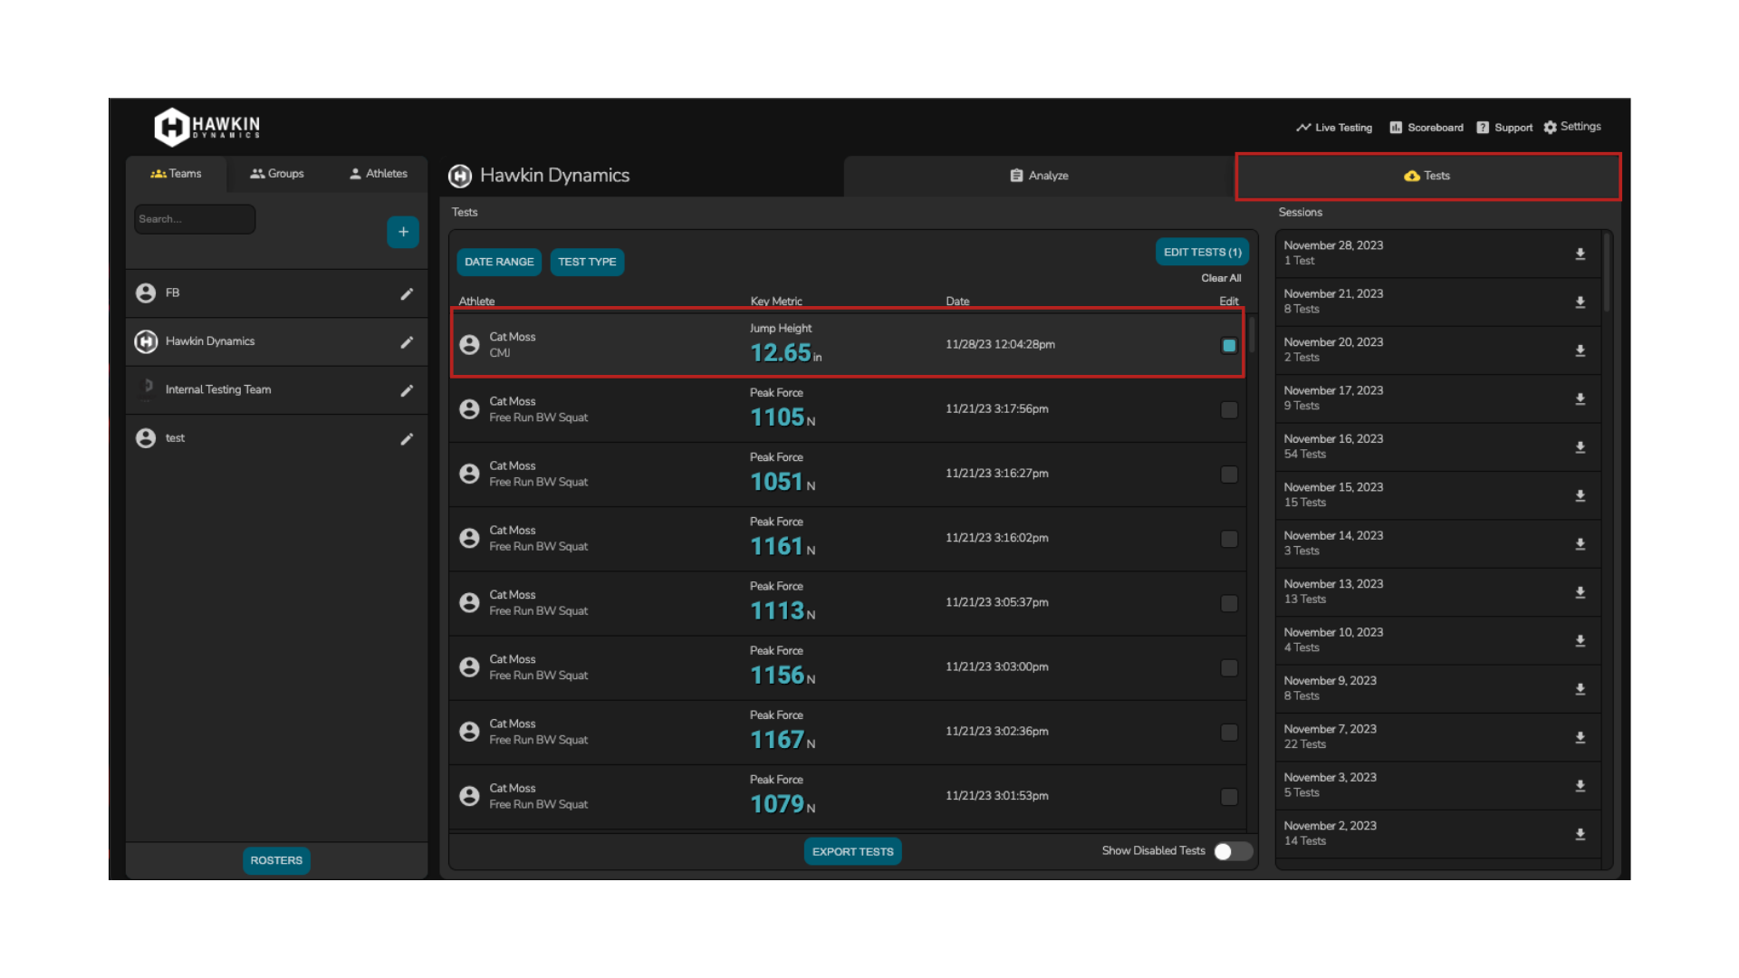Download the November 16 session tests
Image resolution: width=1739 pixels, height=978 pixels.
tap(1580, 447)
